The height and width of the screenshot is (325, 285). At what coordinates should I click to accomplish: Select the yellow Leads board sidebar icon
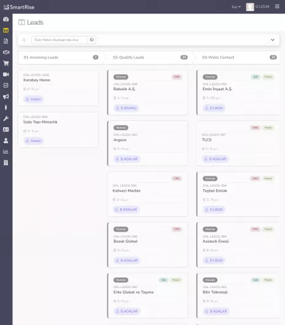[x=6, y=30]
